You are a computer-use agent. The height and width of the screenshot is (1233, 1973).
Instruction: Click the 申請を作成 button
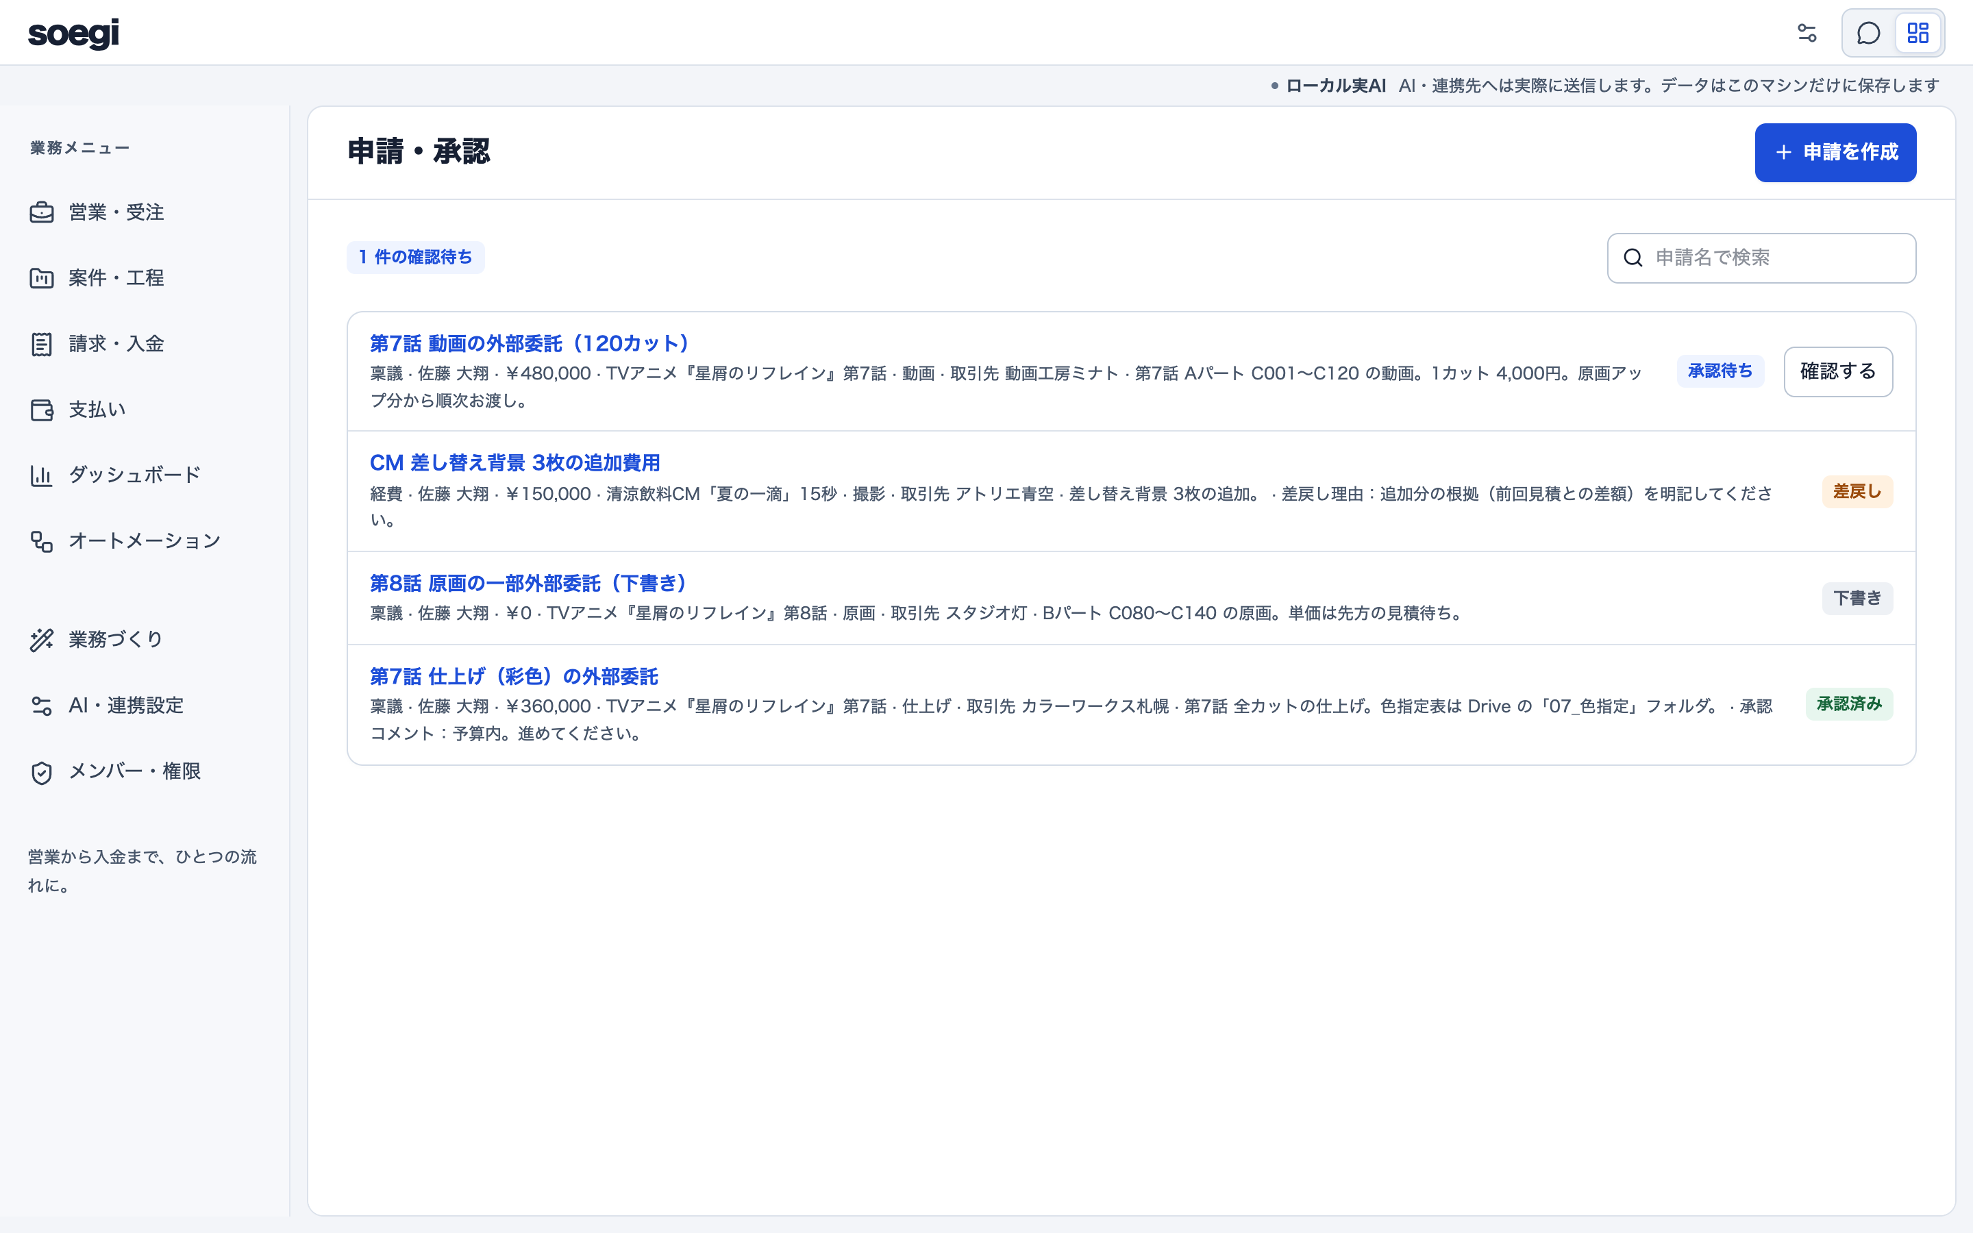(x=1835, y=153)
